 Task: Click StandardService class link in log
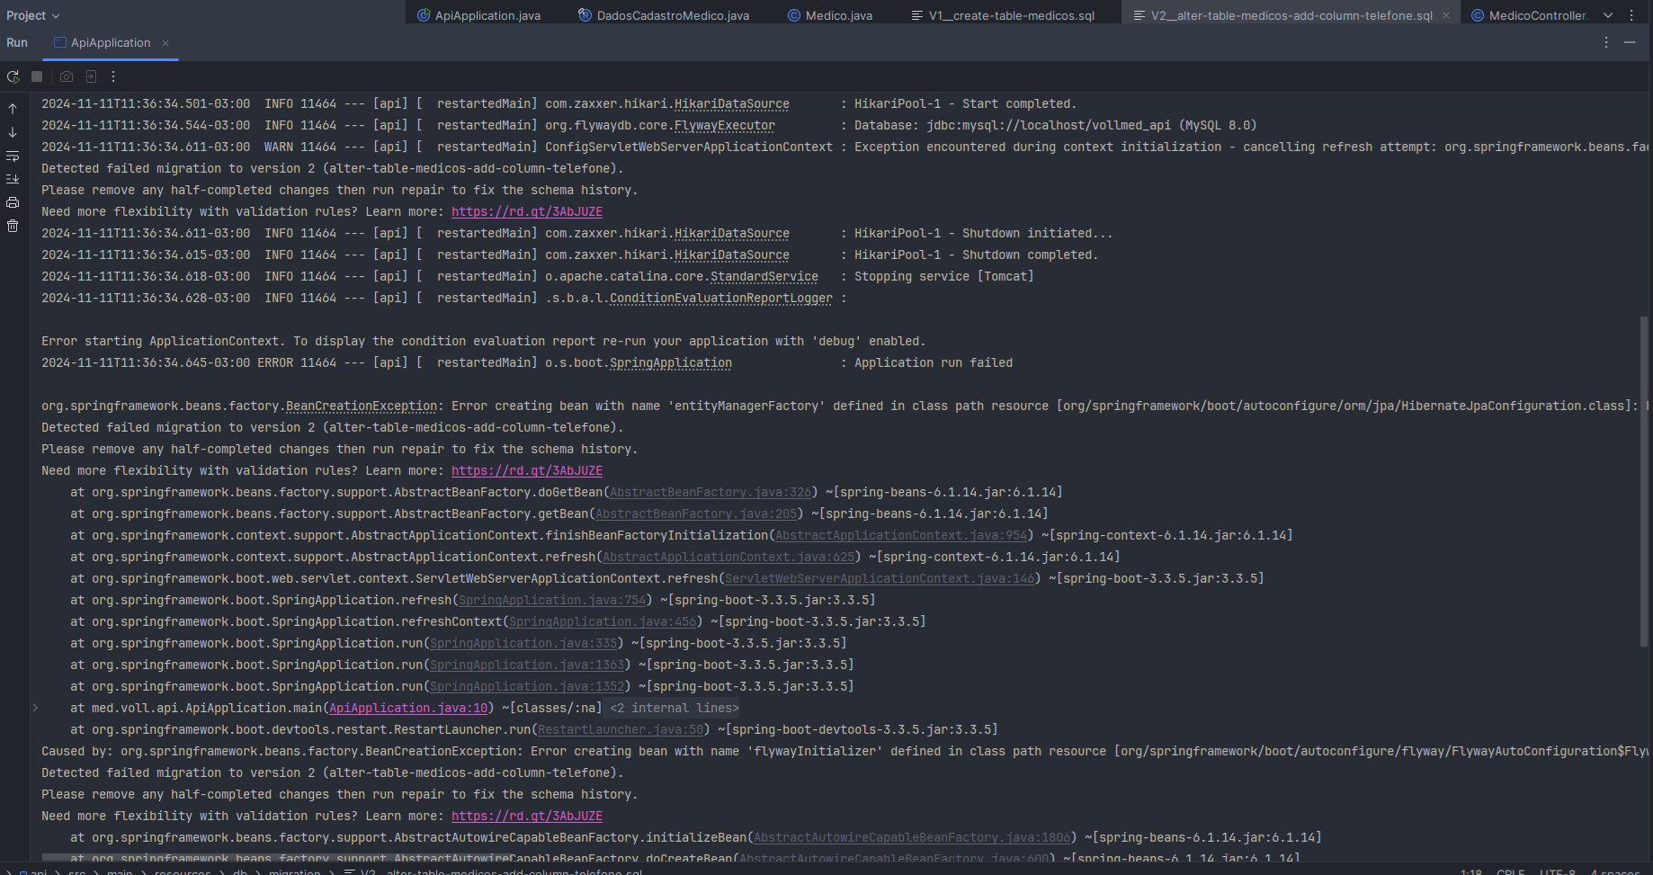click(x=764, y=276)
